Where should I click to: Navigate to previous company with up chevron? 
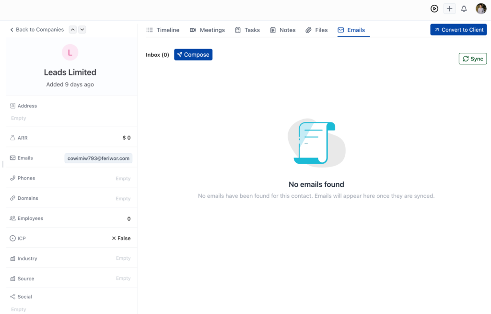[x=72, y=29]
